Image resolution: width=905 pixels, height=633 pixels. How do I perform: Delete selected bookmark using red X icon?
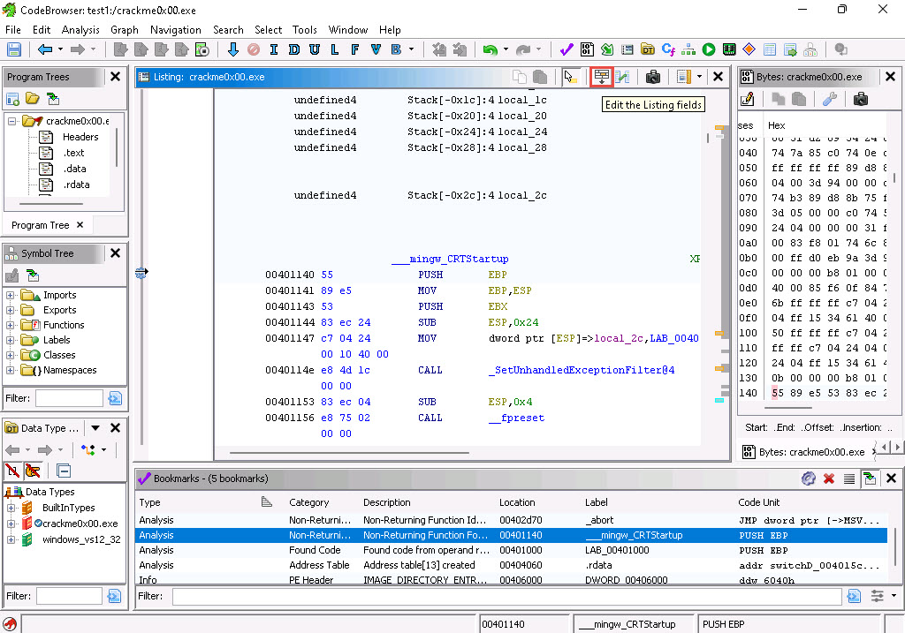coord(829,479)
